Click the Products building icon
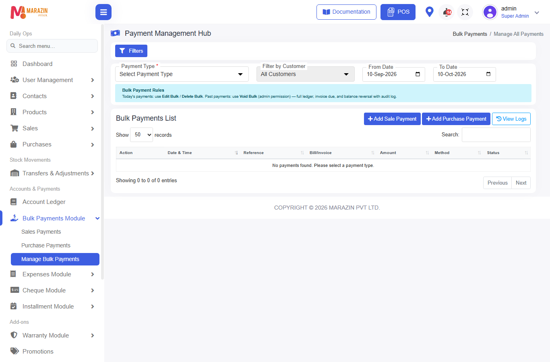Image resolution: width=550 pixels, height=362 pixels. tap(14, 112)
